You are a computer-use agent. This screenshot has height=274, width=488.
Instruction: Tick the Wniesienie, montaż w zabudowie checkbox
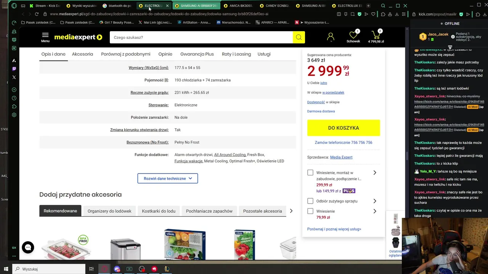pyautogui.click(x=310, y=173)
